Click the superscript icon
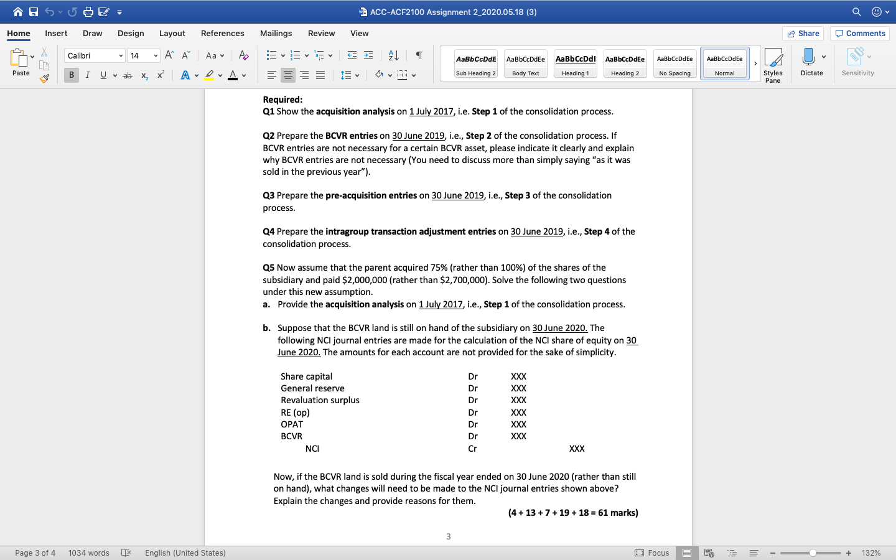896x560 pixels. click(160, 75)
